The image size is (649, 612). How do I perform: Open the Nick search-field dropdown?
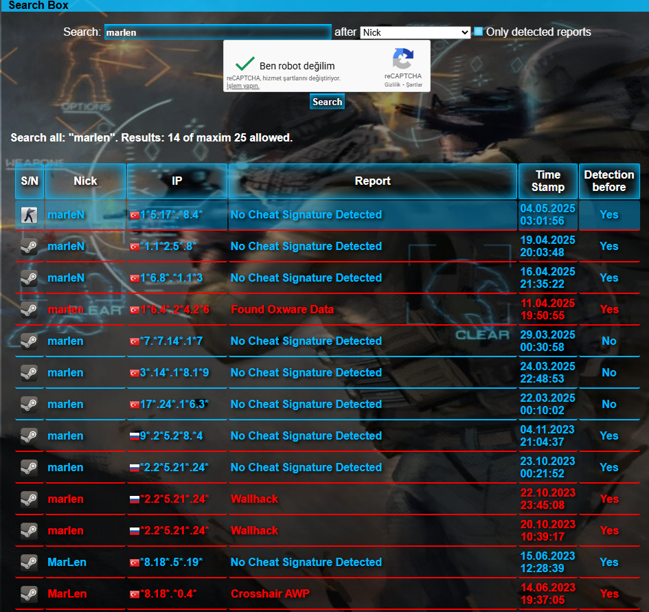(415, 32)
